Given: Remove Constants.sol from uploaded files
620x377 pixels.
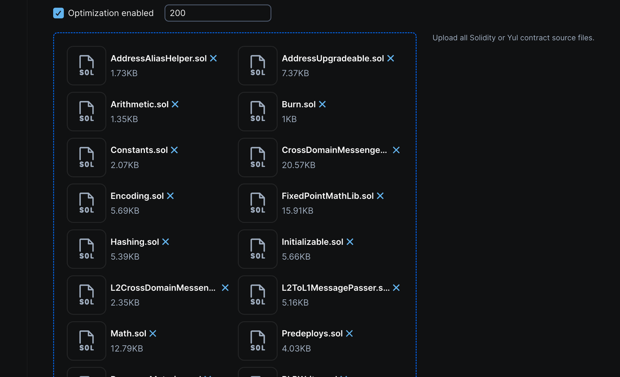Looking at the screenshot, I should click(x=174, y=150).
